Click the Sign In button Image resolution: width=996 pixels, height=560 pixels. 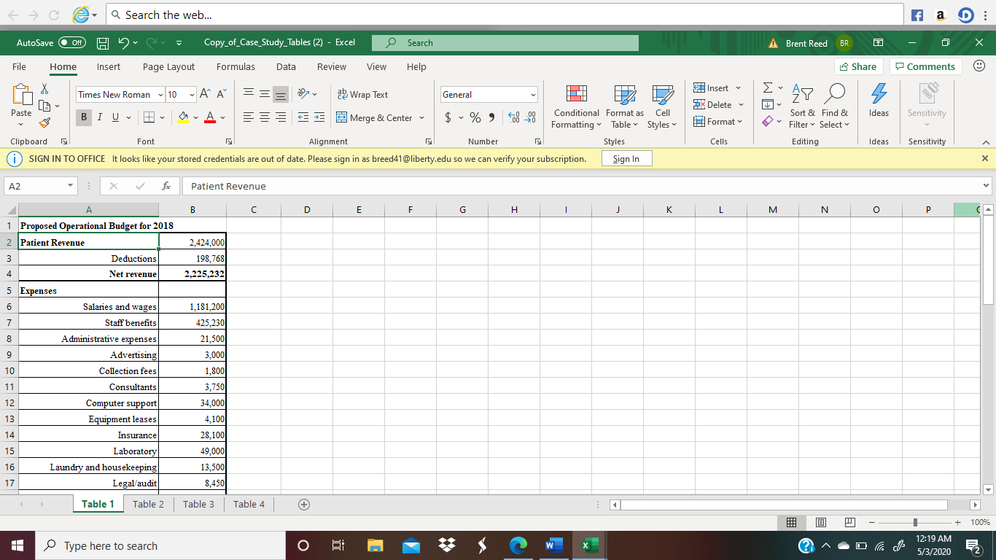click(626, 158)
